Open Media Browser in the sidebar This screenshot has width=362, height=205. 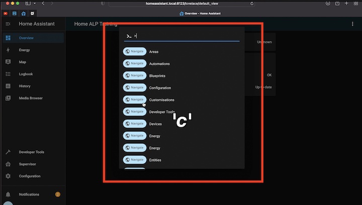(34, 98)
